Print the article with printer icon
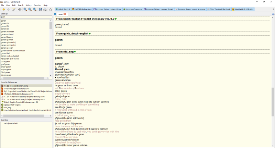Viewport: 275px width, 148px height. tap(45, 10)
